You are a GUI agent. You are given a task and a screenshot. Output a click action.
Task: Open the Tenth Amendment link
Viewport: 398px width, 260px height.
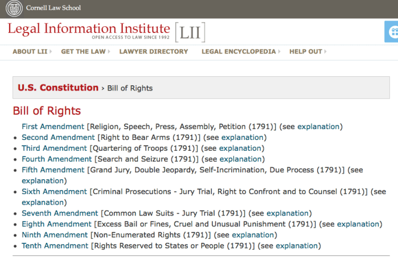(x=55, y=246)
